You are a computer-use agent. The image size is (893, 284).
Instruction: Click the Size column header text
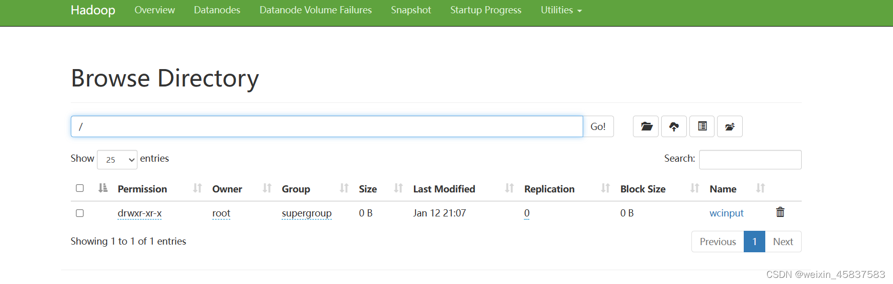click(368, 189)
